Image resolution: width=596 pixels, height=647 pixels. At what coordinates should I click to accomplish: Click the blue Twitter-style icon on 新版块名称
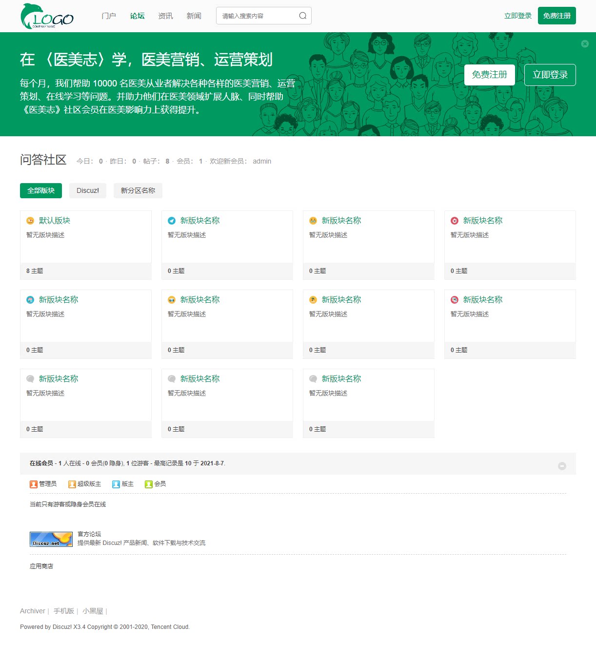coord(172,220)
